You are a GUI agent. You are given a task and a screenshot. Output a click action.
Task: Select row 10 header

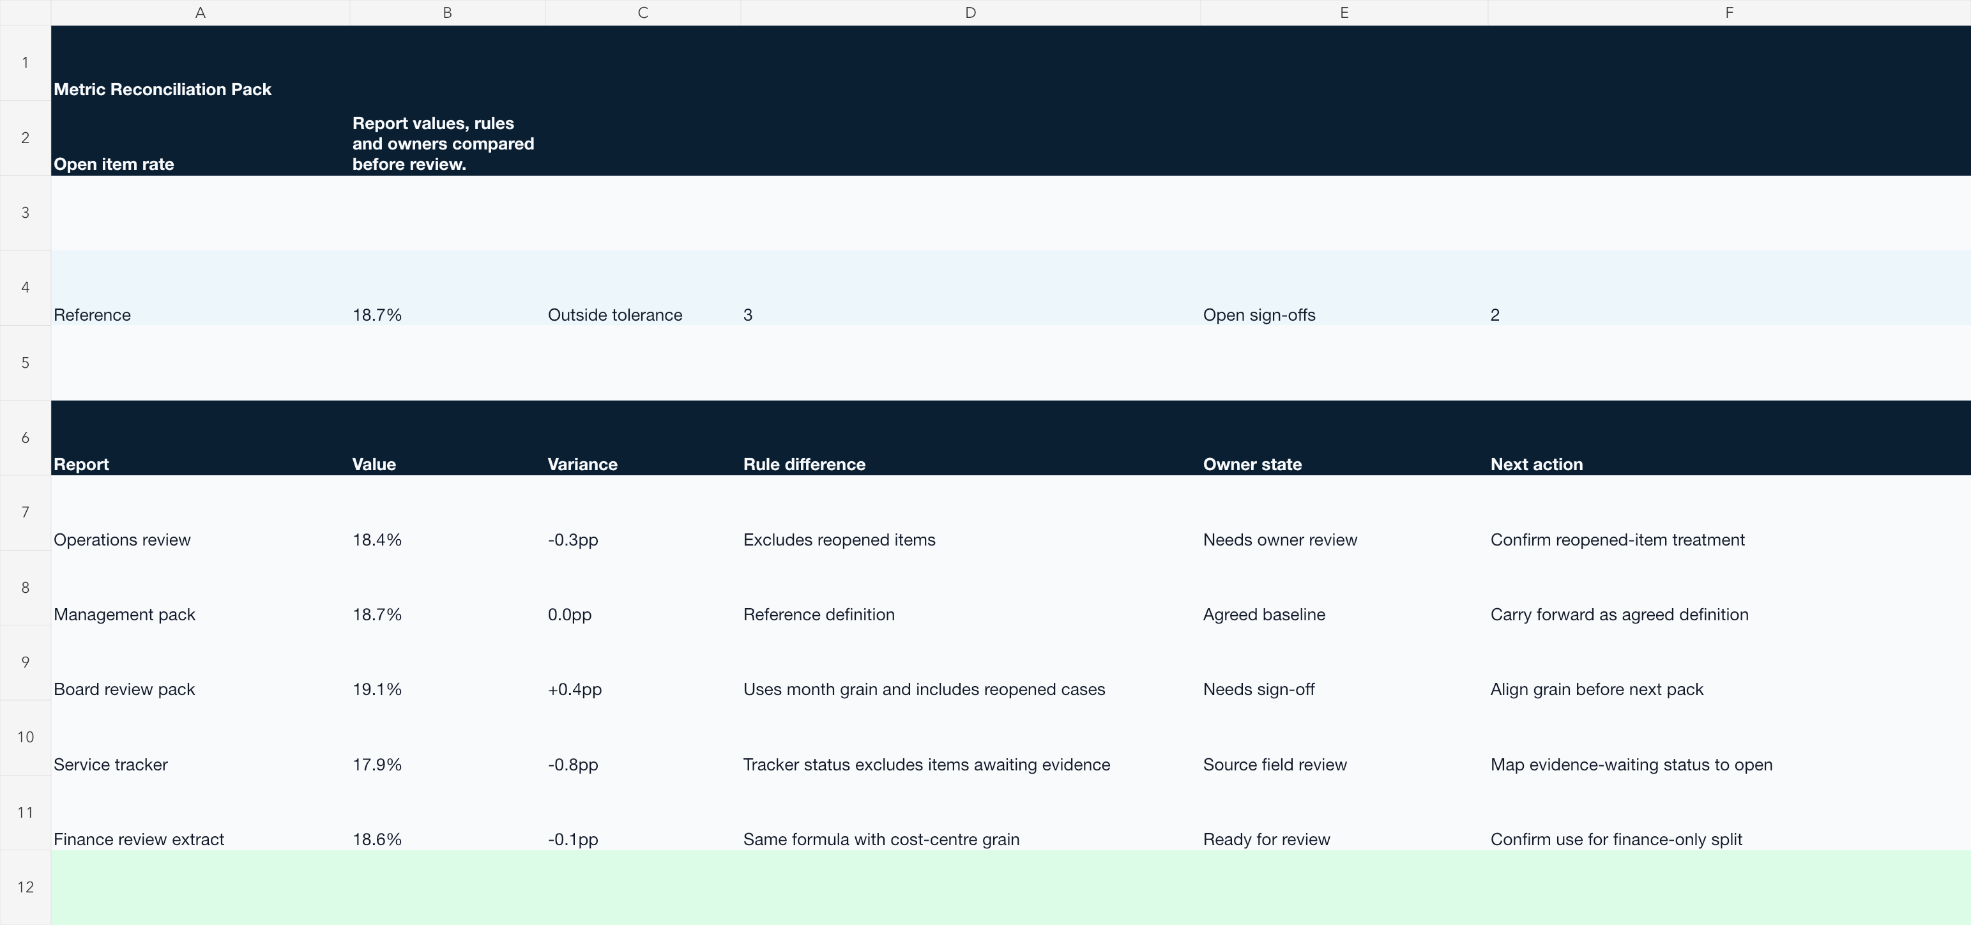(26, 738)
